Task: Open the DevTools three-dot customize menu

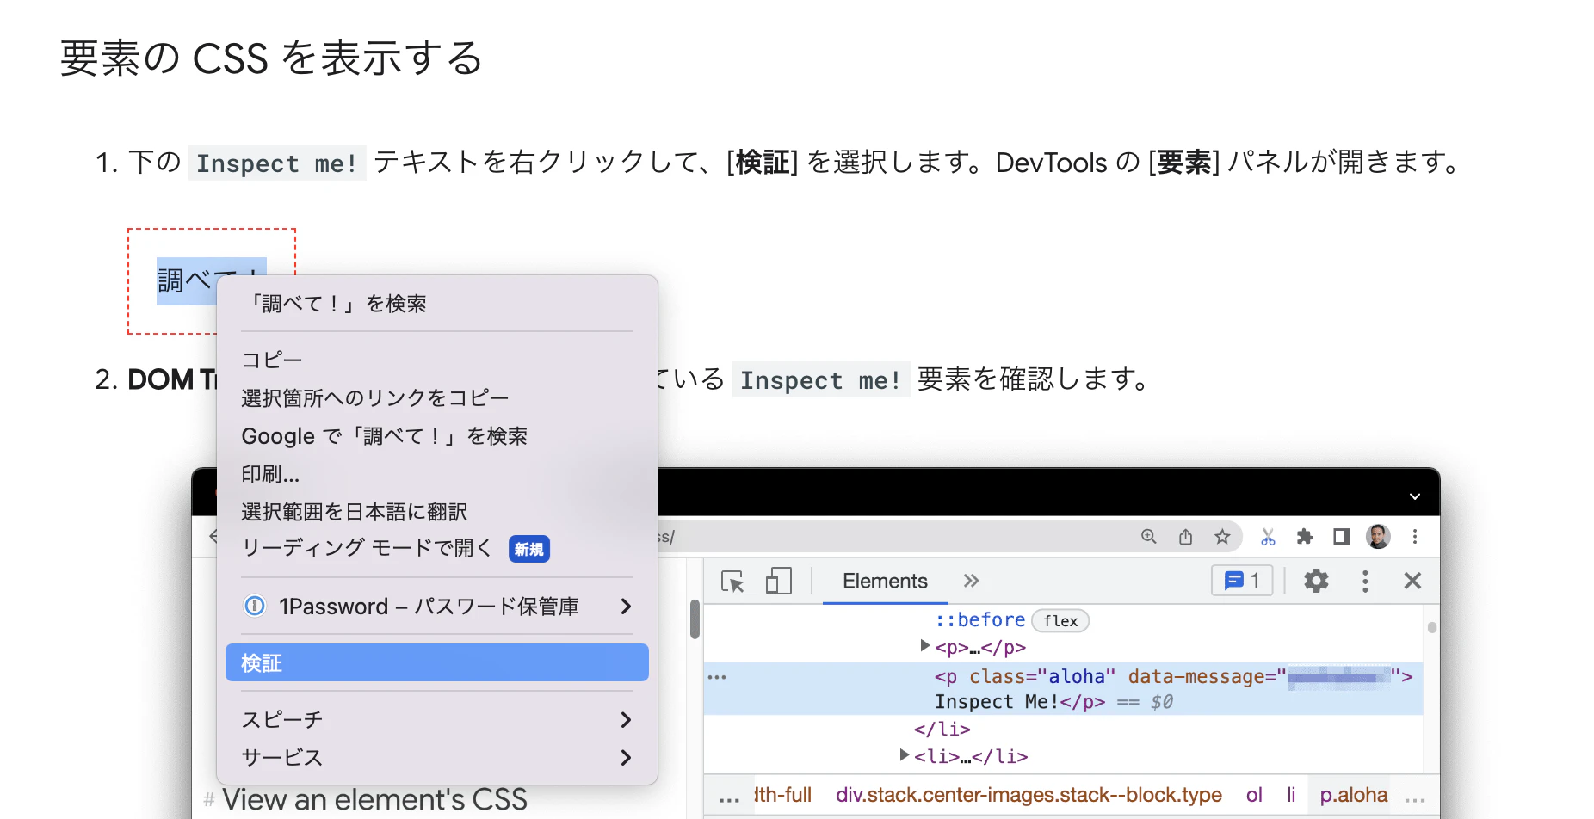Action: pyautogui.click(x=1365, y=582)
